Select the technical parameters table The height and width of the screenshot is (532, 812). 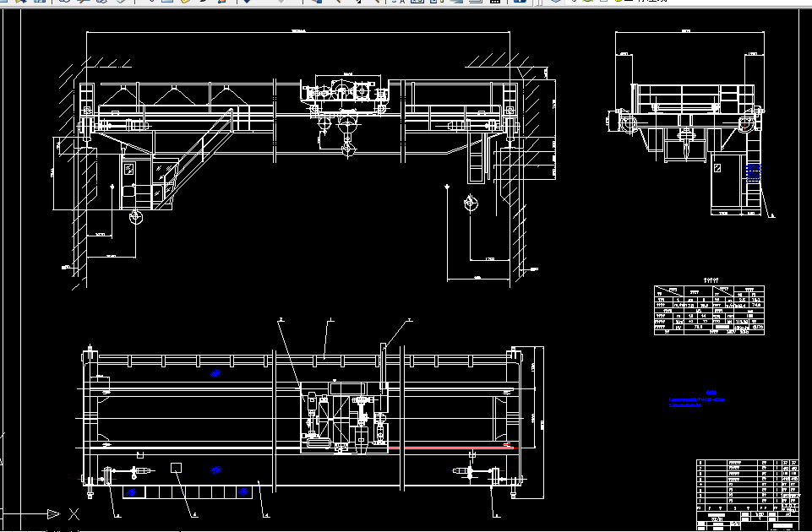coord(709,309)
